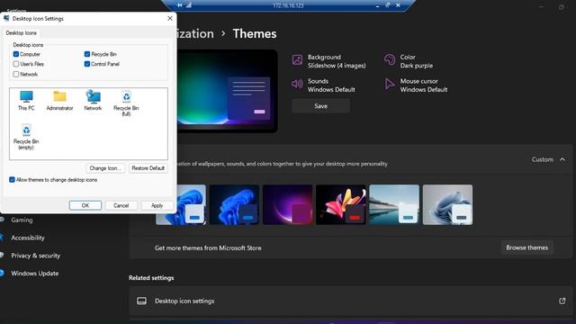Select the colorful flower theme thumbnail
The height and width of the screenshot is (324, 576).
(341, 204)
